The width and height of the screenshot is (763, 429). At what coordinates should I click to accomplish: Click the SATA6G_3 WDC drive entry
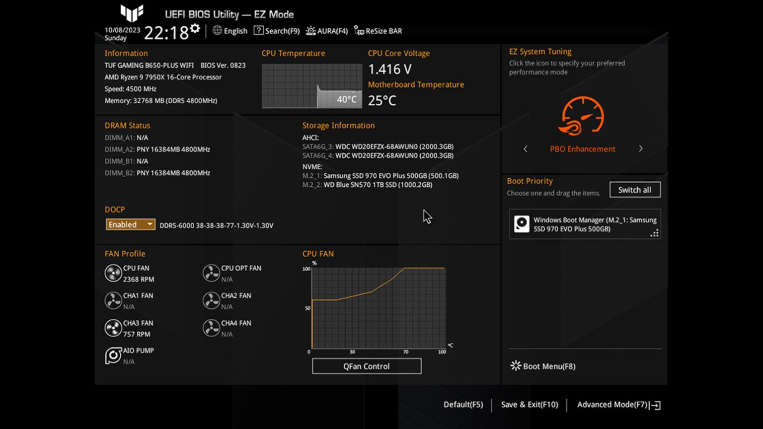tap(378, 146)
